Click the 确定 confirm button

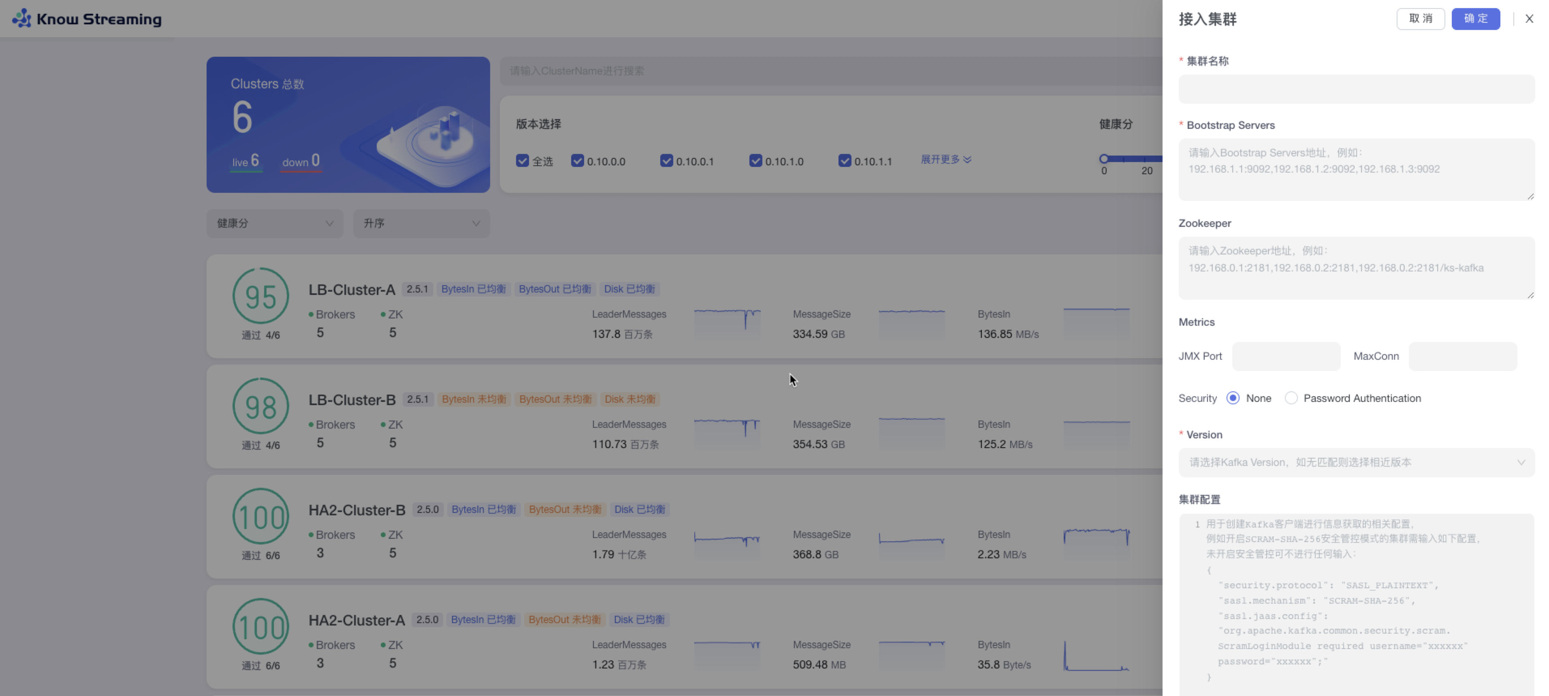pos(1475,19)
